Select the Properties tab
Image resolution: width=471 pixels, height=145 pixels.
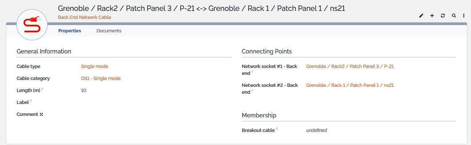[69, 31]
